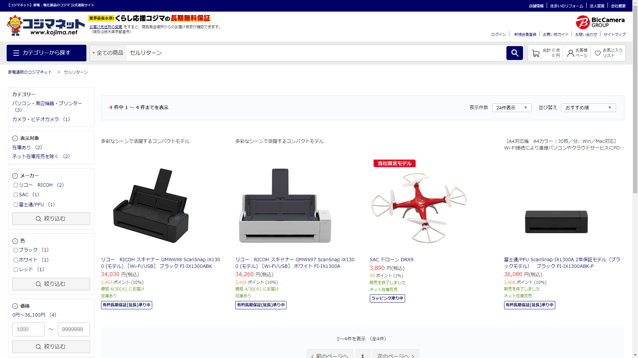This screenshot has width=638, height=358.
Task: Open the red SAC drone thumbnail
Action: [419, 207]
